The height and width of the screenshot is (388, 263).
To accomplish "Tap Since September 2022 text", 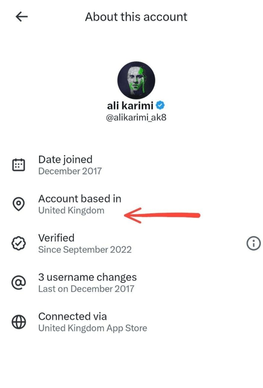I will (85, 250).
